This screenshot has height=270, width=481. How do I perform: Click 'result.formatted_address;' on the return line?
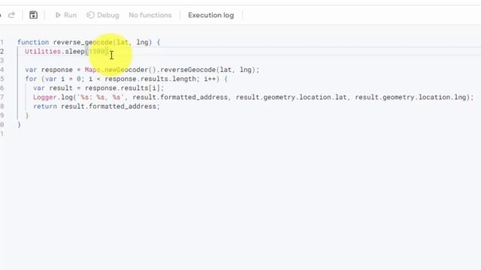110,106
